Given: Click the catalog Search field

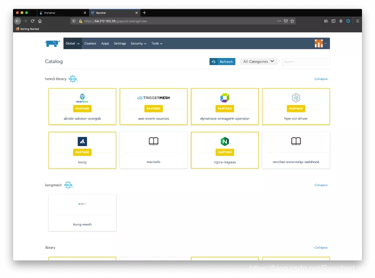Looking at the screenshot, I should [x=306, y=61].
